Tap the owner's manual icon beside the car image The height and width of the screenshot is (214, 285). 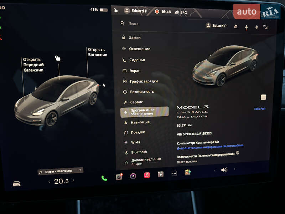[263, 97]
